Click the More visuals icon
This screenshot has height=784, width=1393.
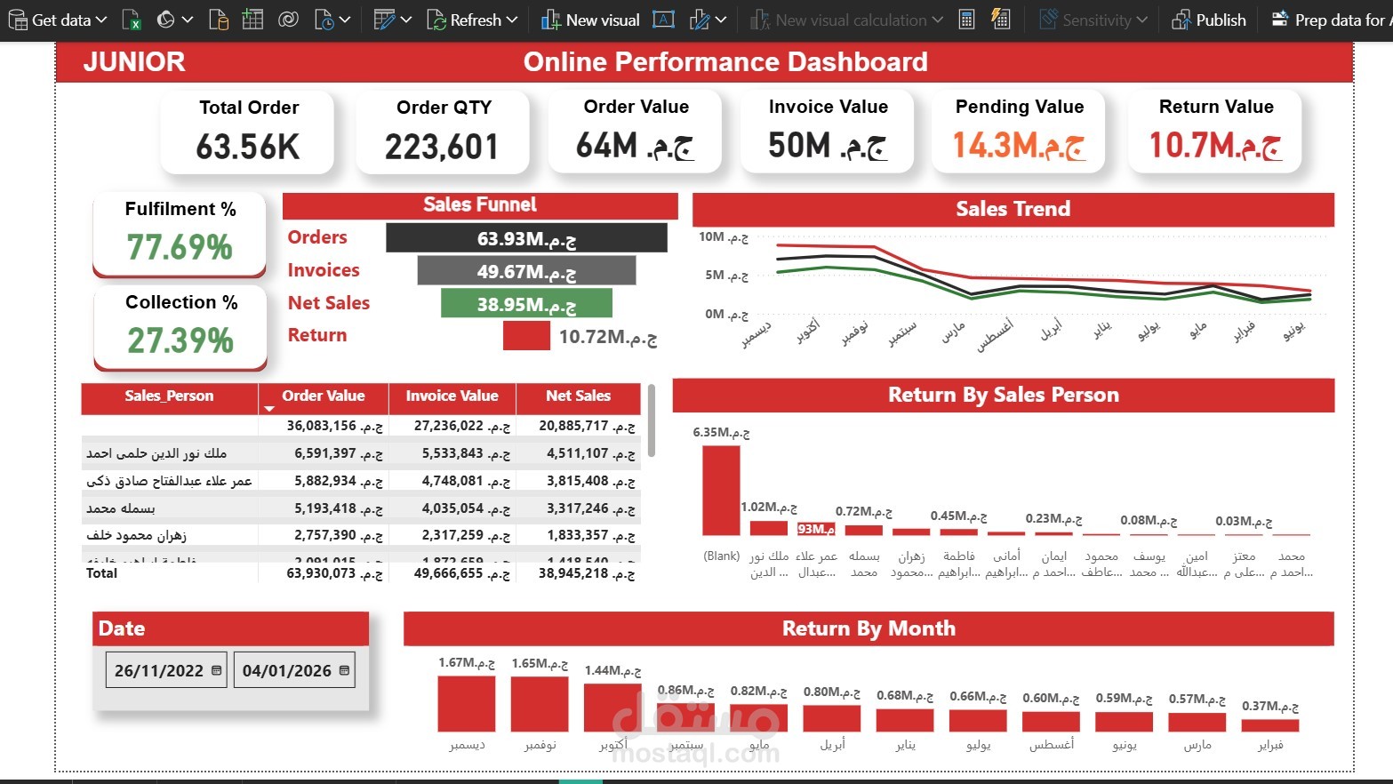click(701, 20)
